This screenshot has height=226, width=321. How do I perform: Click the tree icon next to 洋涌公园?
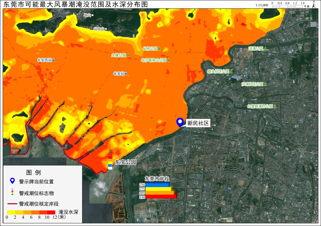click(x=265, y=48)
